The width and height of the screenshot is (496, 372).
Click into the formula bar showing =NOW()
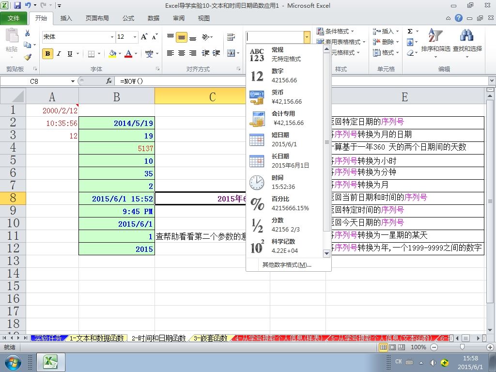coord(304,81)
